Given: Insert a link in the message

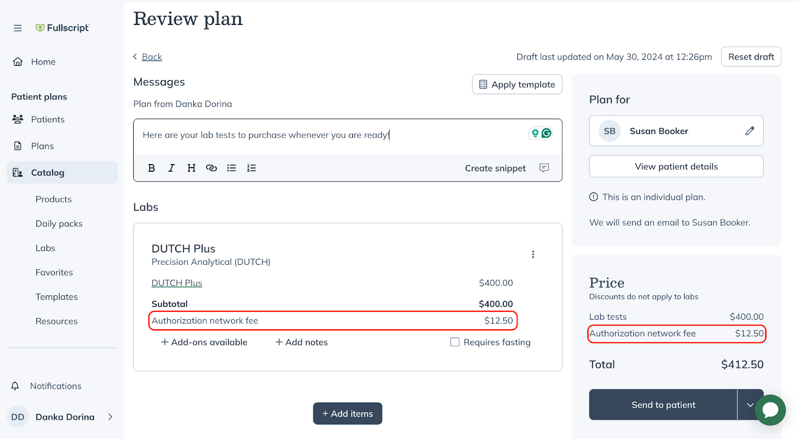Looking at the screenshot, I should click(211, 168).
